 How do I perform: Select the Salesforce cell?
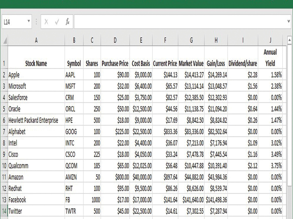coord(36,98)
